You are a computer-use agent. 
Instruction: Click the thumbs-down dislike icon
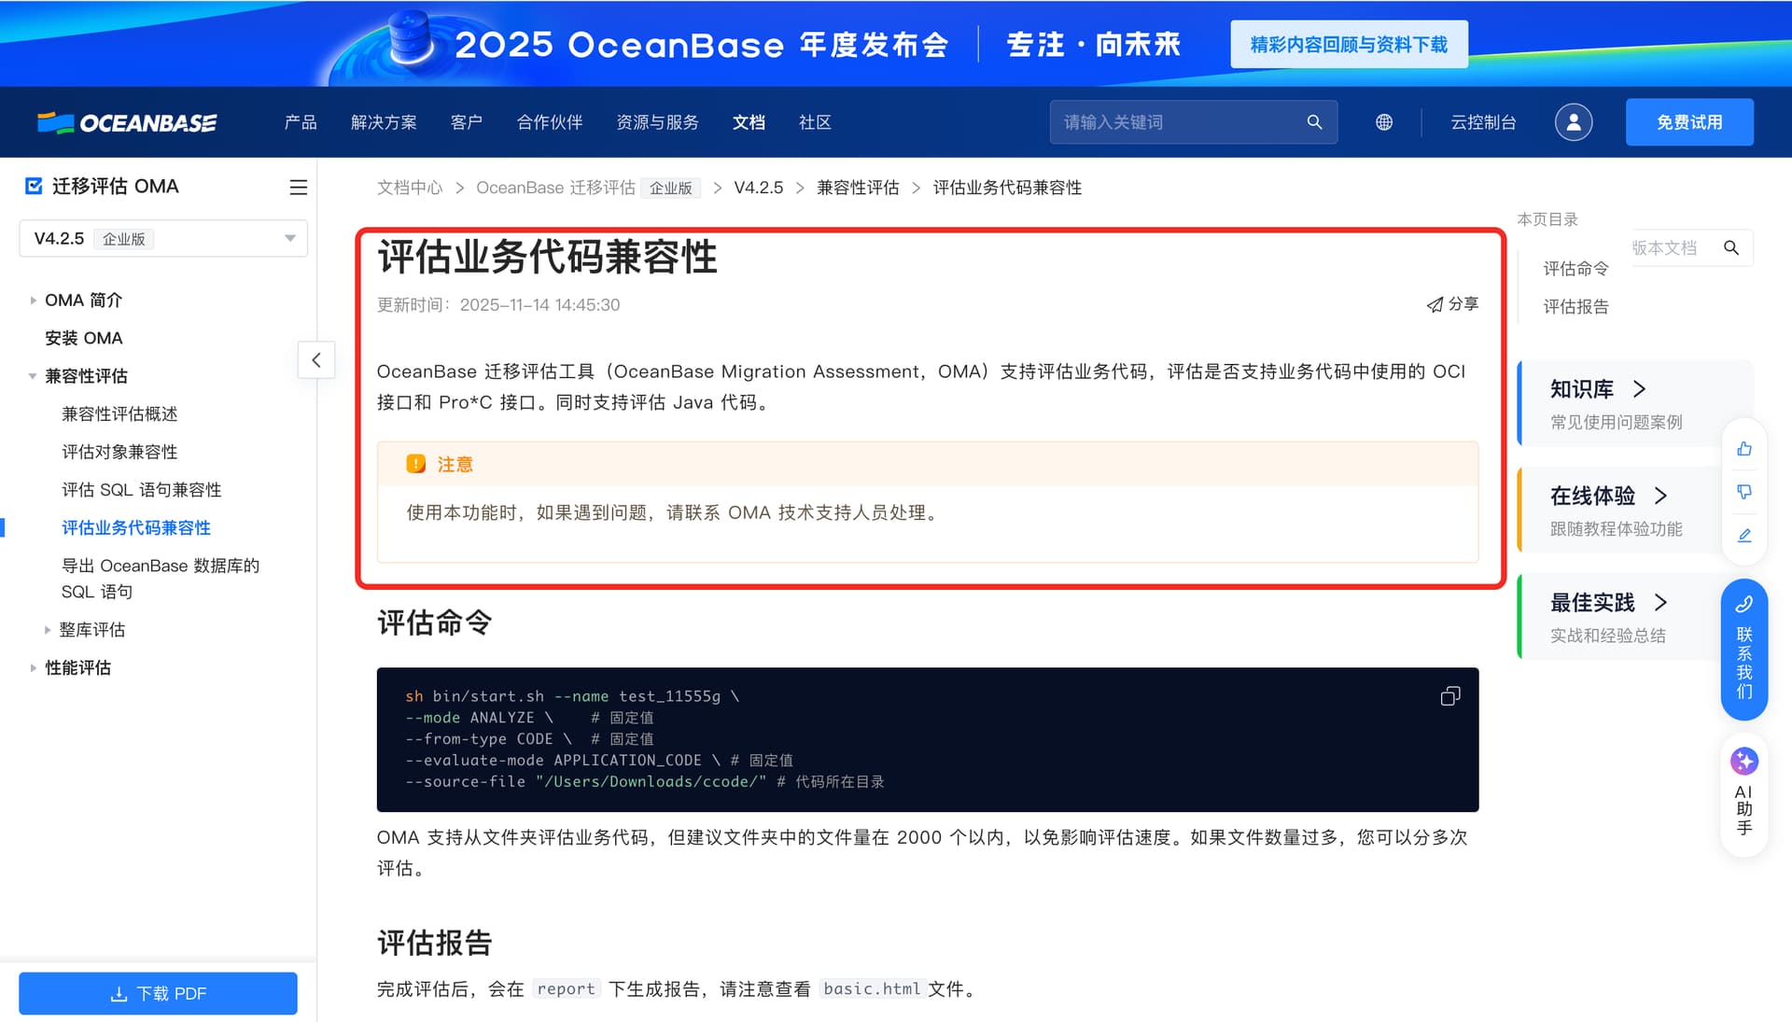click(1743, 492)
